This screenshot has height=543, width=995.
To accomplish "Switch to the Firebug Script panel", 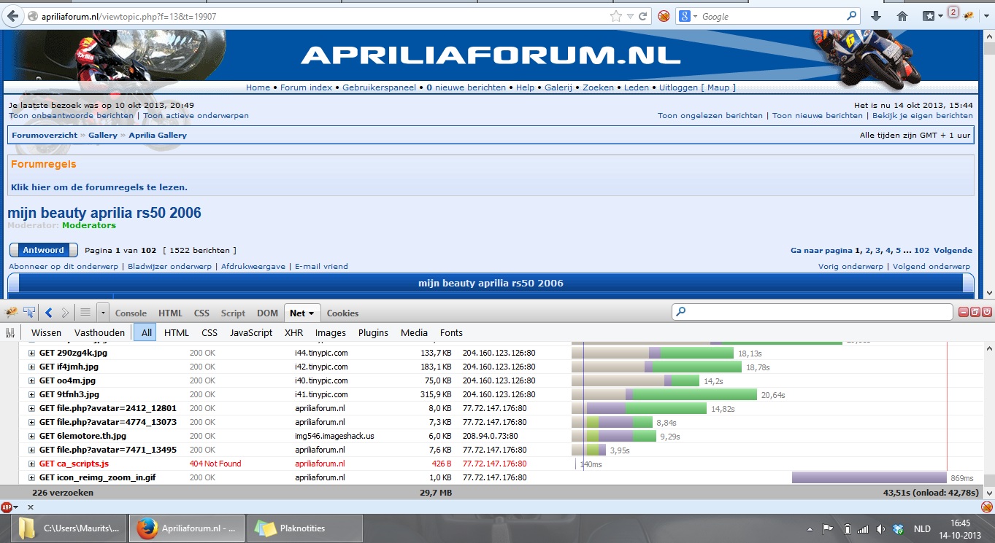I will (233, 313).
